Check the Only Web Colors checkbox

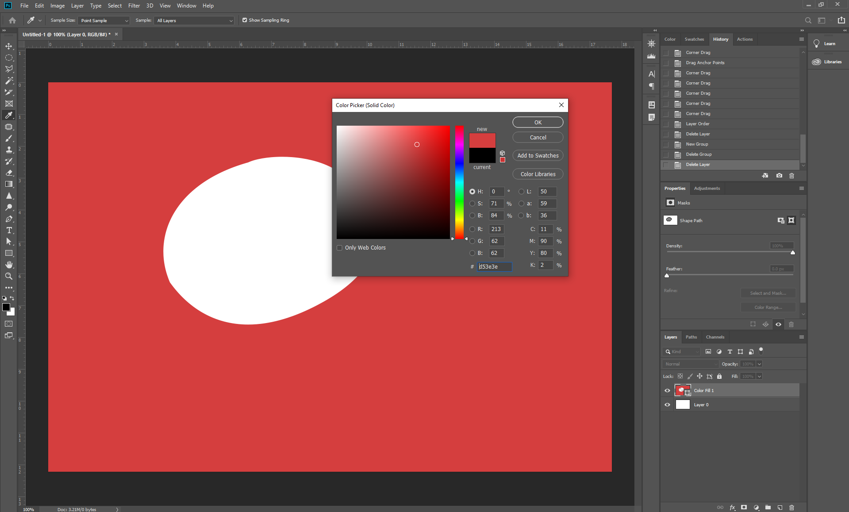[x=340, y=248]
